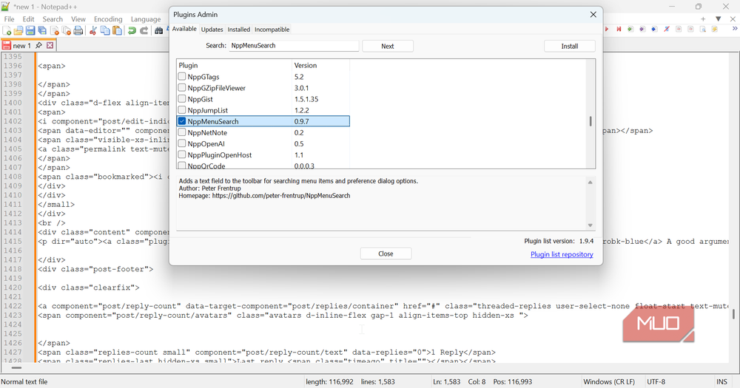Switch to the Installed tab
740x388 pixels.
(239, 30)
